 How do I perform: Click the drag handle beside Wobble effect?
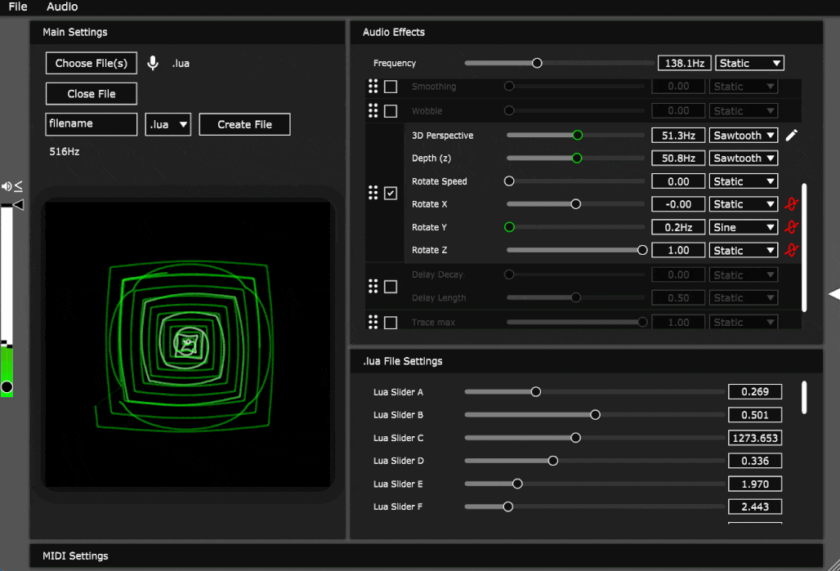[373, 111]
